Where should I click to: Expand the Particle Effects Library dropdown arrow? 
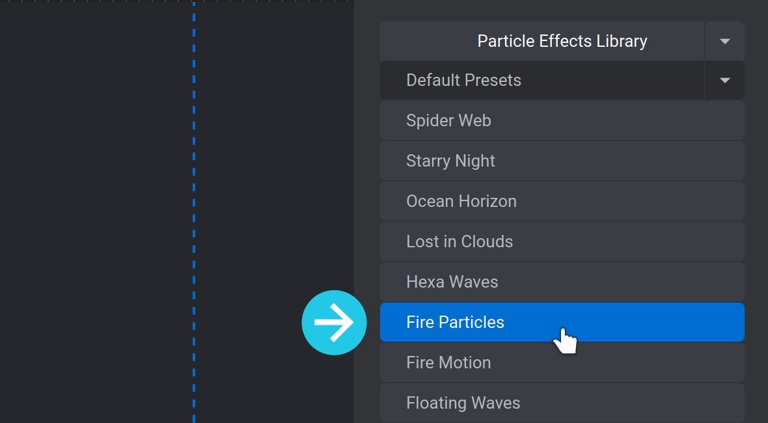[725, 41]
